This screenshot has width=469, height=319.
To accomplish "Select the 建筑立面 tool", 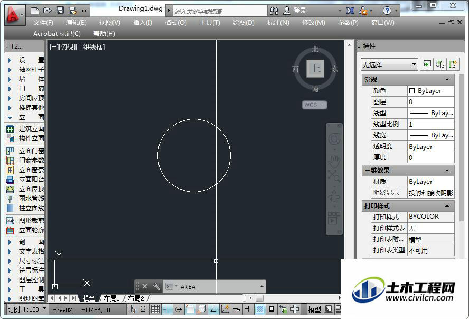I will [25, 128].
